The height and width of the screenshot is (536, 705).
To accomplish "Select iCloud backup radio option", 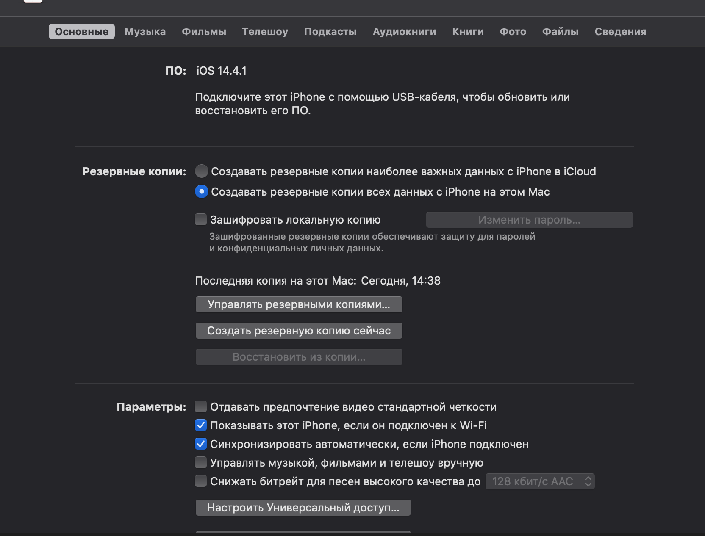I will pyautogui.click(x=202, y=171).
